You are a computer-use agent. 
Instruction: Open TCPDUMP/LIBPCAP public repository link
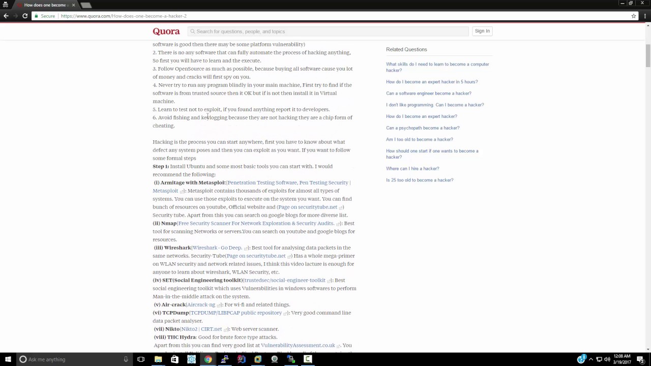(x=236, y=313)
